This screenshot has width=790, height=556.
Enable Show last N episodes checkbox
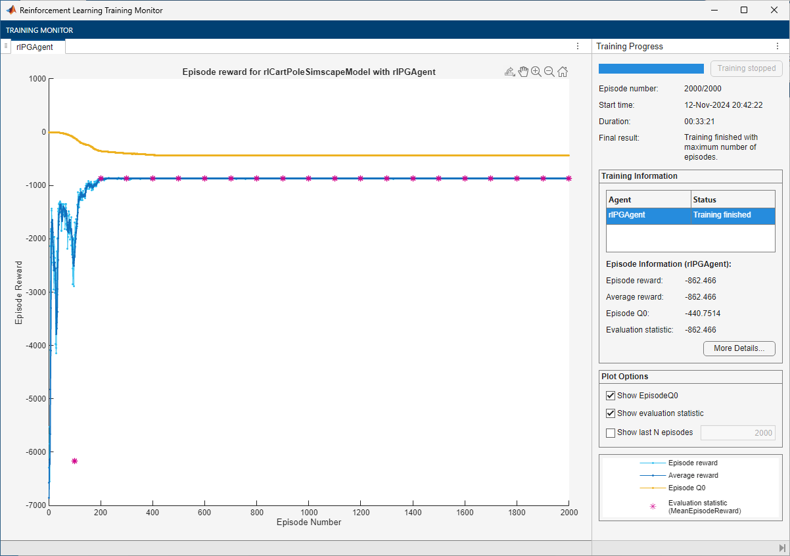pyautogui.click(x=611, y=432)
